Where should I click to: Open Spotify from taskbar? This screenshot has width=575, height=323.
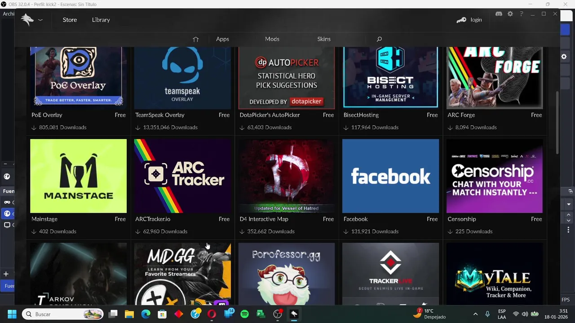[244, 314]
